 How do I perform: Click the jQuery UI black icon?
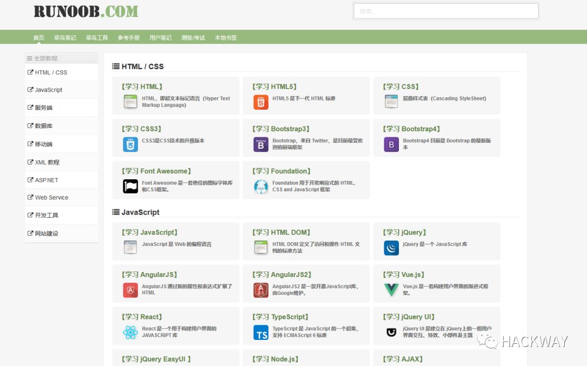pyautogui.click(x=391, y=332)
